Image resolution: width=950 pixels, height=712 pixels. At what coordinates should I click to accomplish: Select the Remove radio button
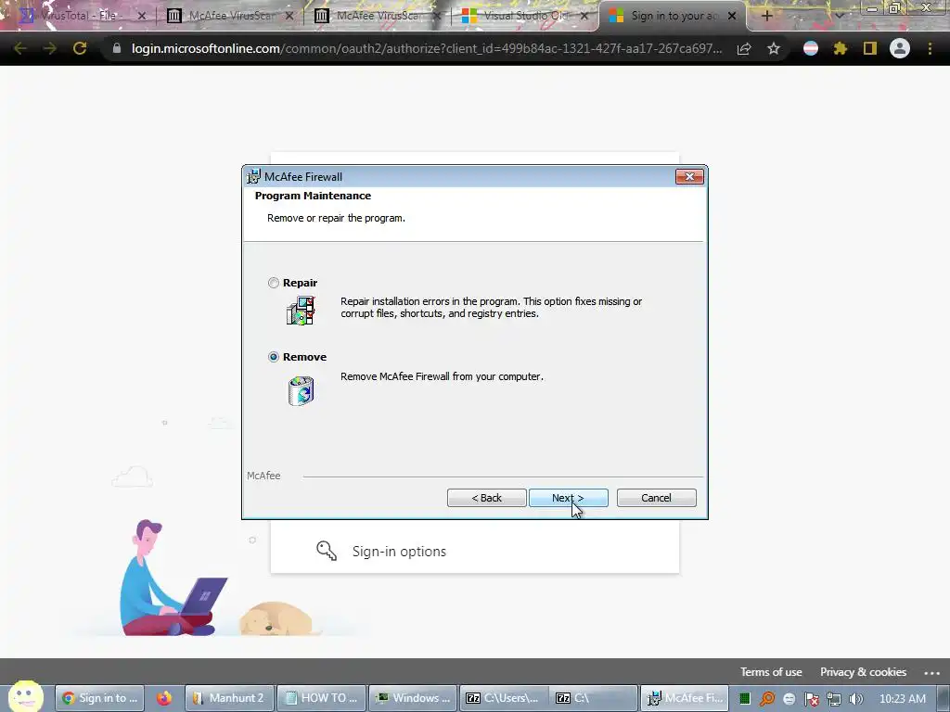point(274,357)
